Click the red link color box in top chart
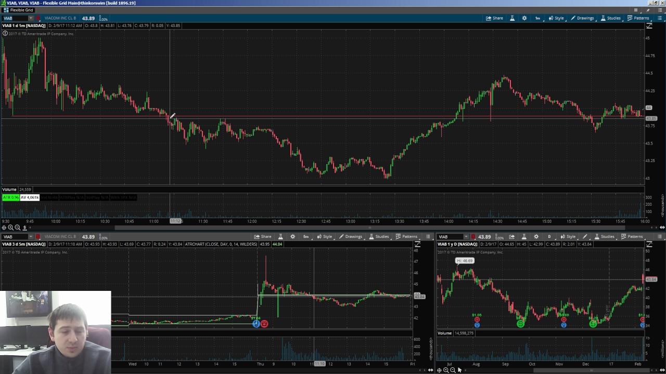This screenshot has width=666, height=374. click(x=37, y=18)
